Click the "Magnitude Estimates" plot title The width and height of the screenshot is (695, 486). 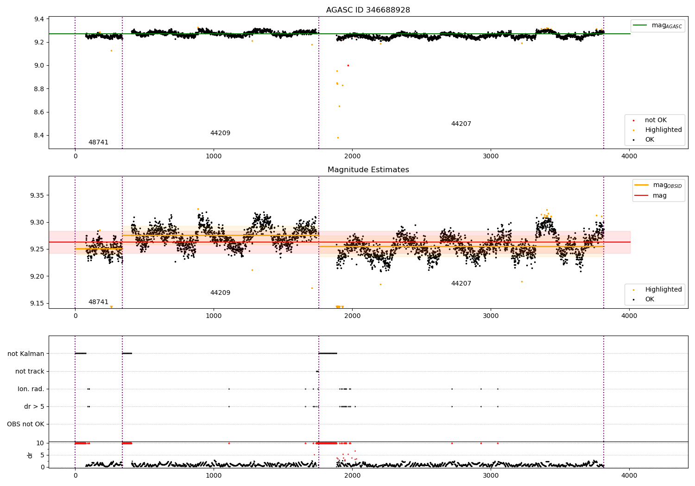(x=368, y=170)
